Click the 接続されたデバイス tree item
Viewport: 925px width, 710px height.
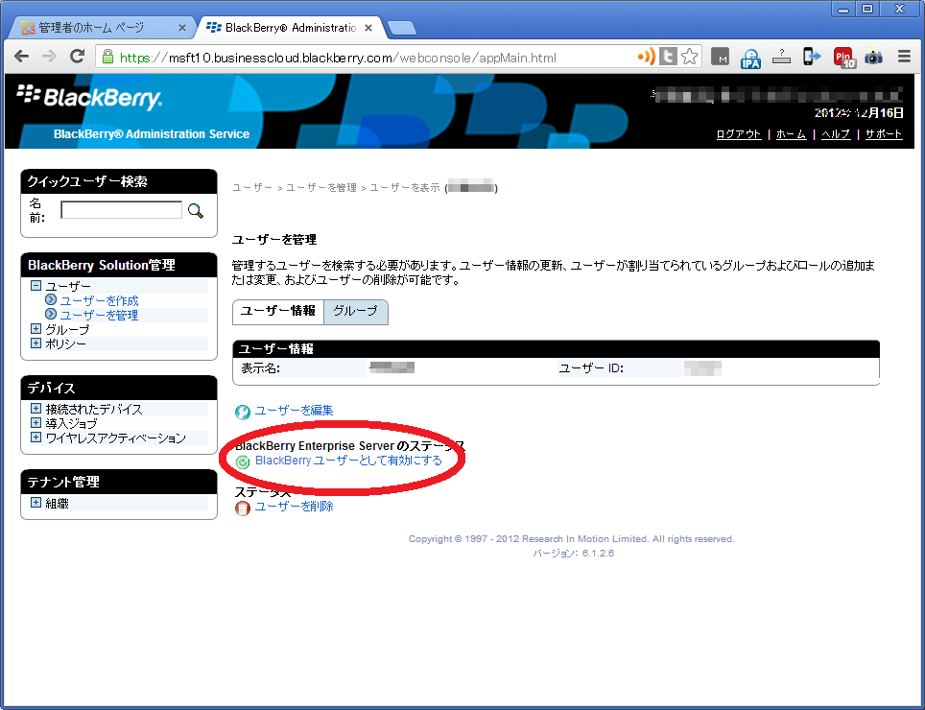click(94, 410)
